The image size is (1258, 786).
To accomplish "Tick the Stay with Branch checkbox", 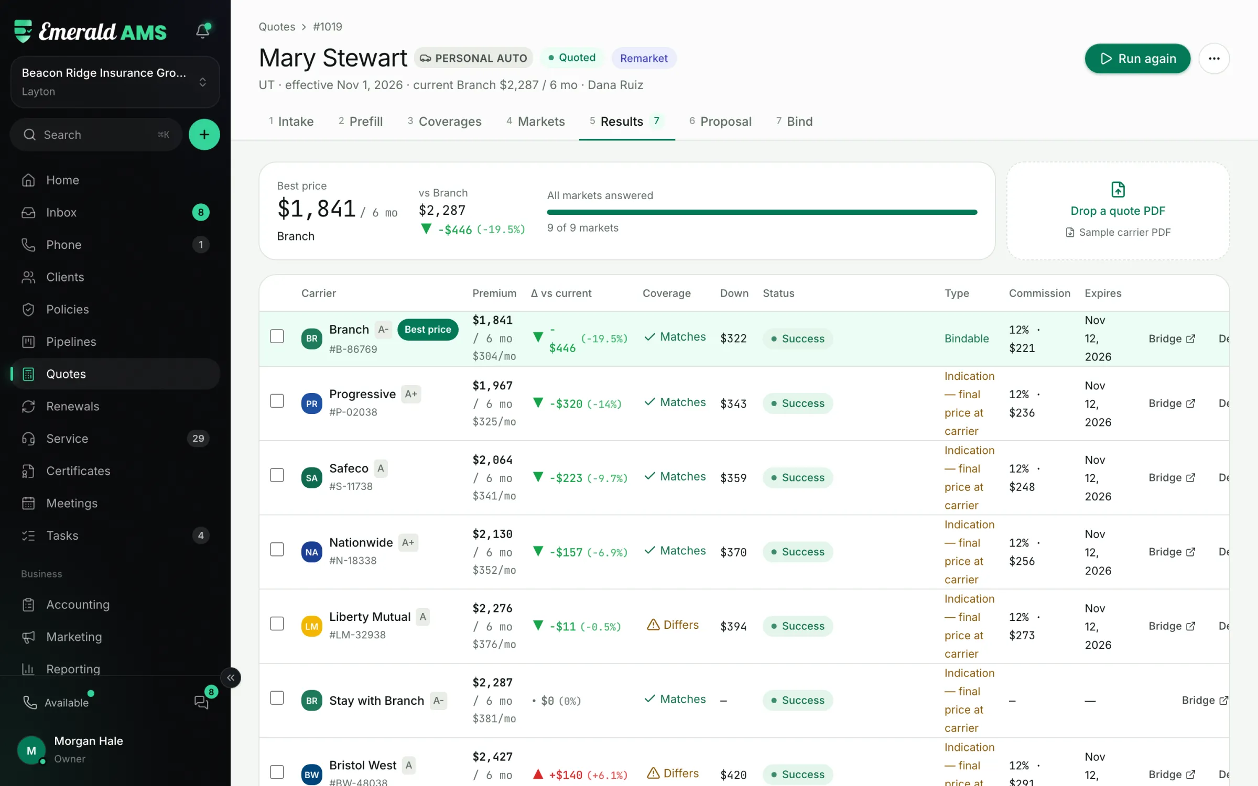I will click(277, 698).
